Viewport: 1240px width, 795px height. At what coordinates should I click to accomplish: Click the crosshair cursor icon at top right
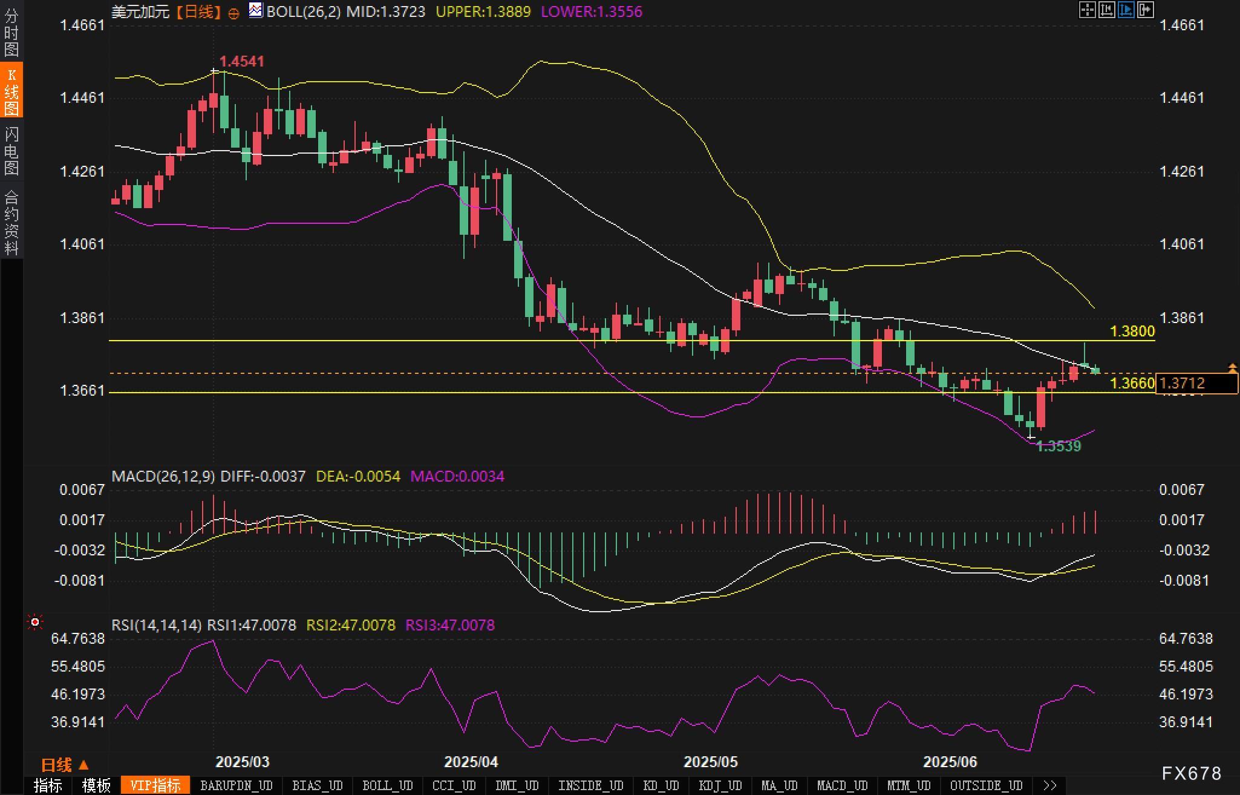tap(1087, 10)
